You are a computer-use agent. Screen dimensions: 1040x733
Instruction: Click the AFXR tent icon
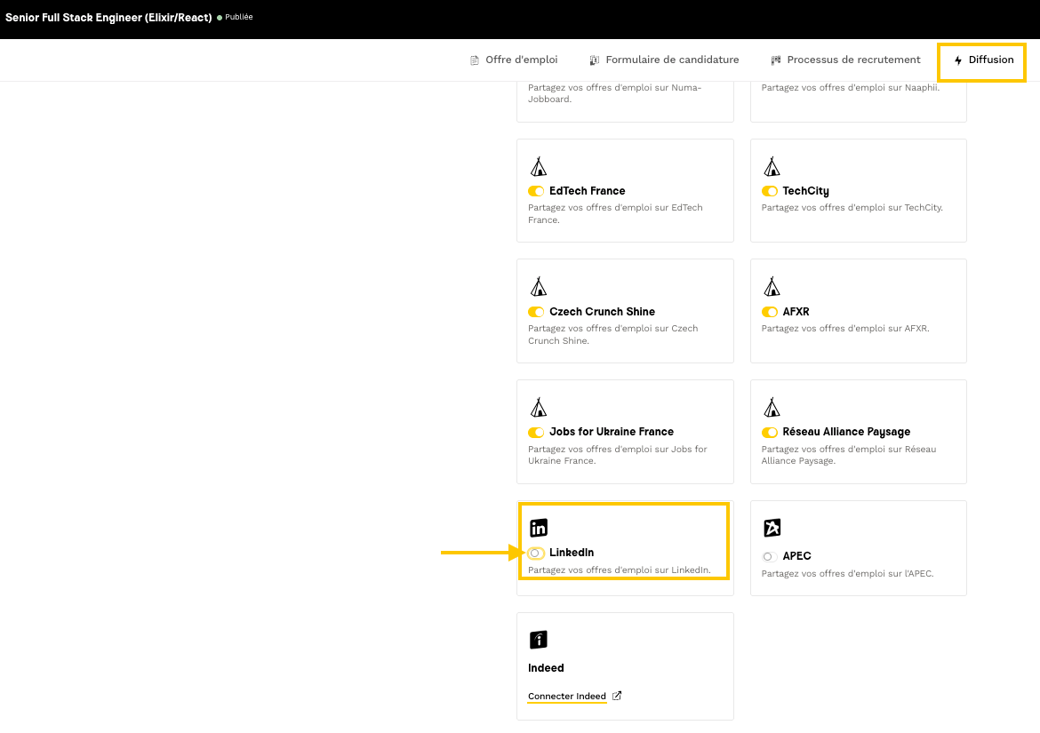[772, 286]
